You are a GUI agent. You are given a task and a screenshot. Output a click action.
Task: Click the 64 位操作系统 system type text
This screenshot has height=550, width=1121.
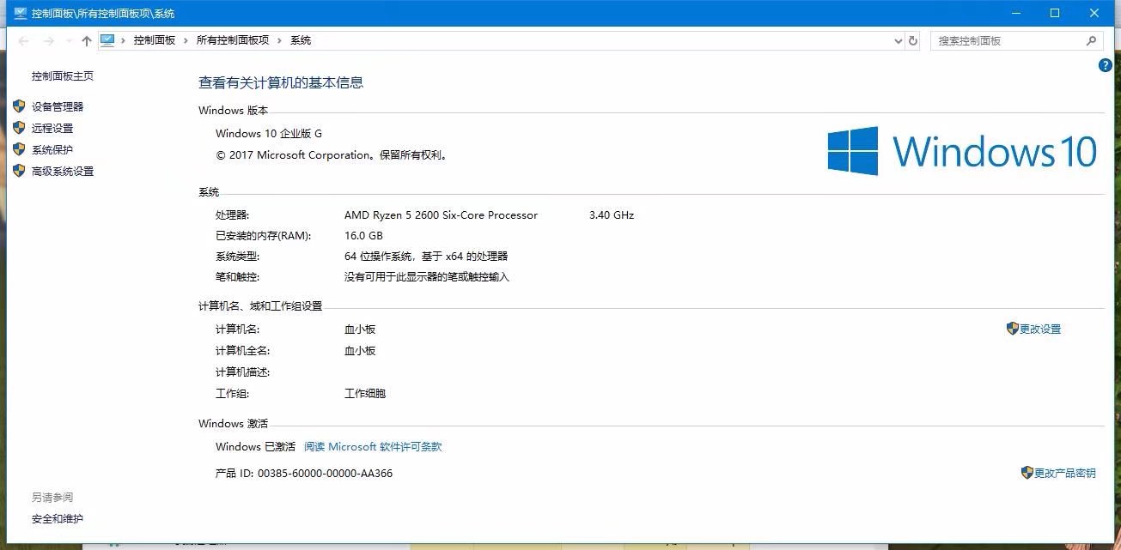[x=426, y=257]
